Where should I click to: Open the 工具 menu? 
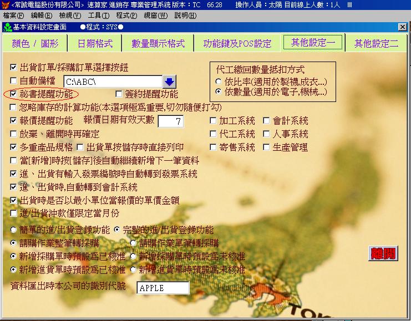[x=98, y=15]
